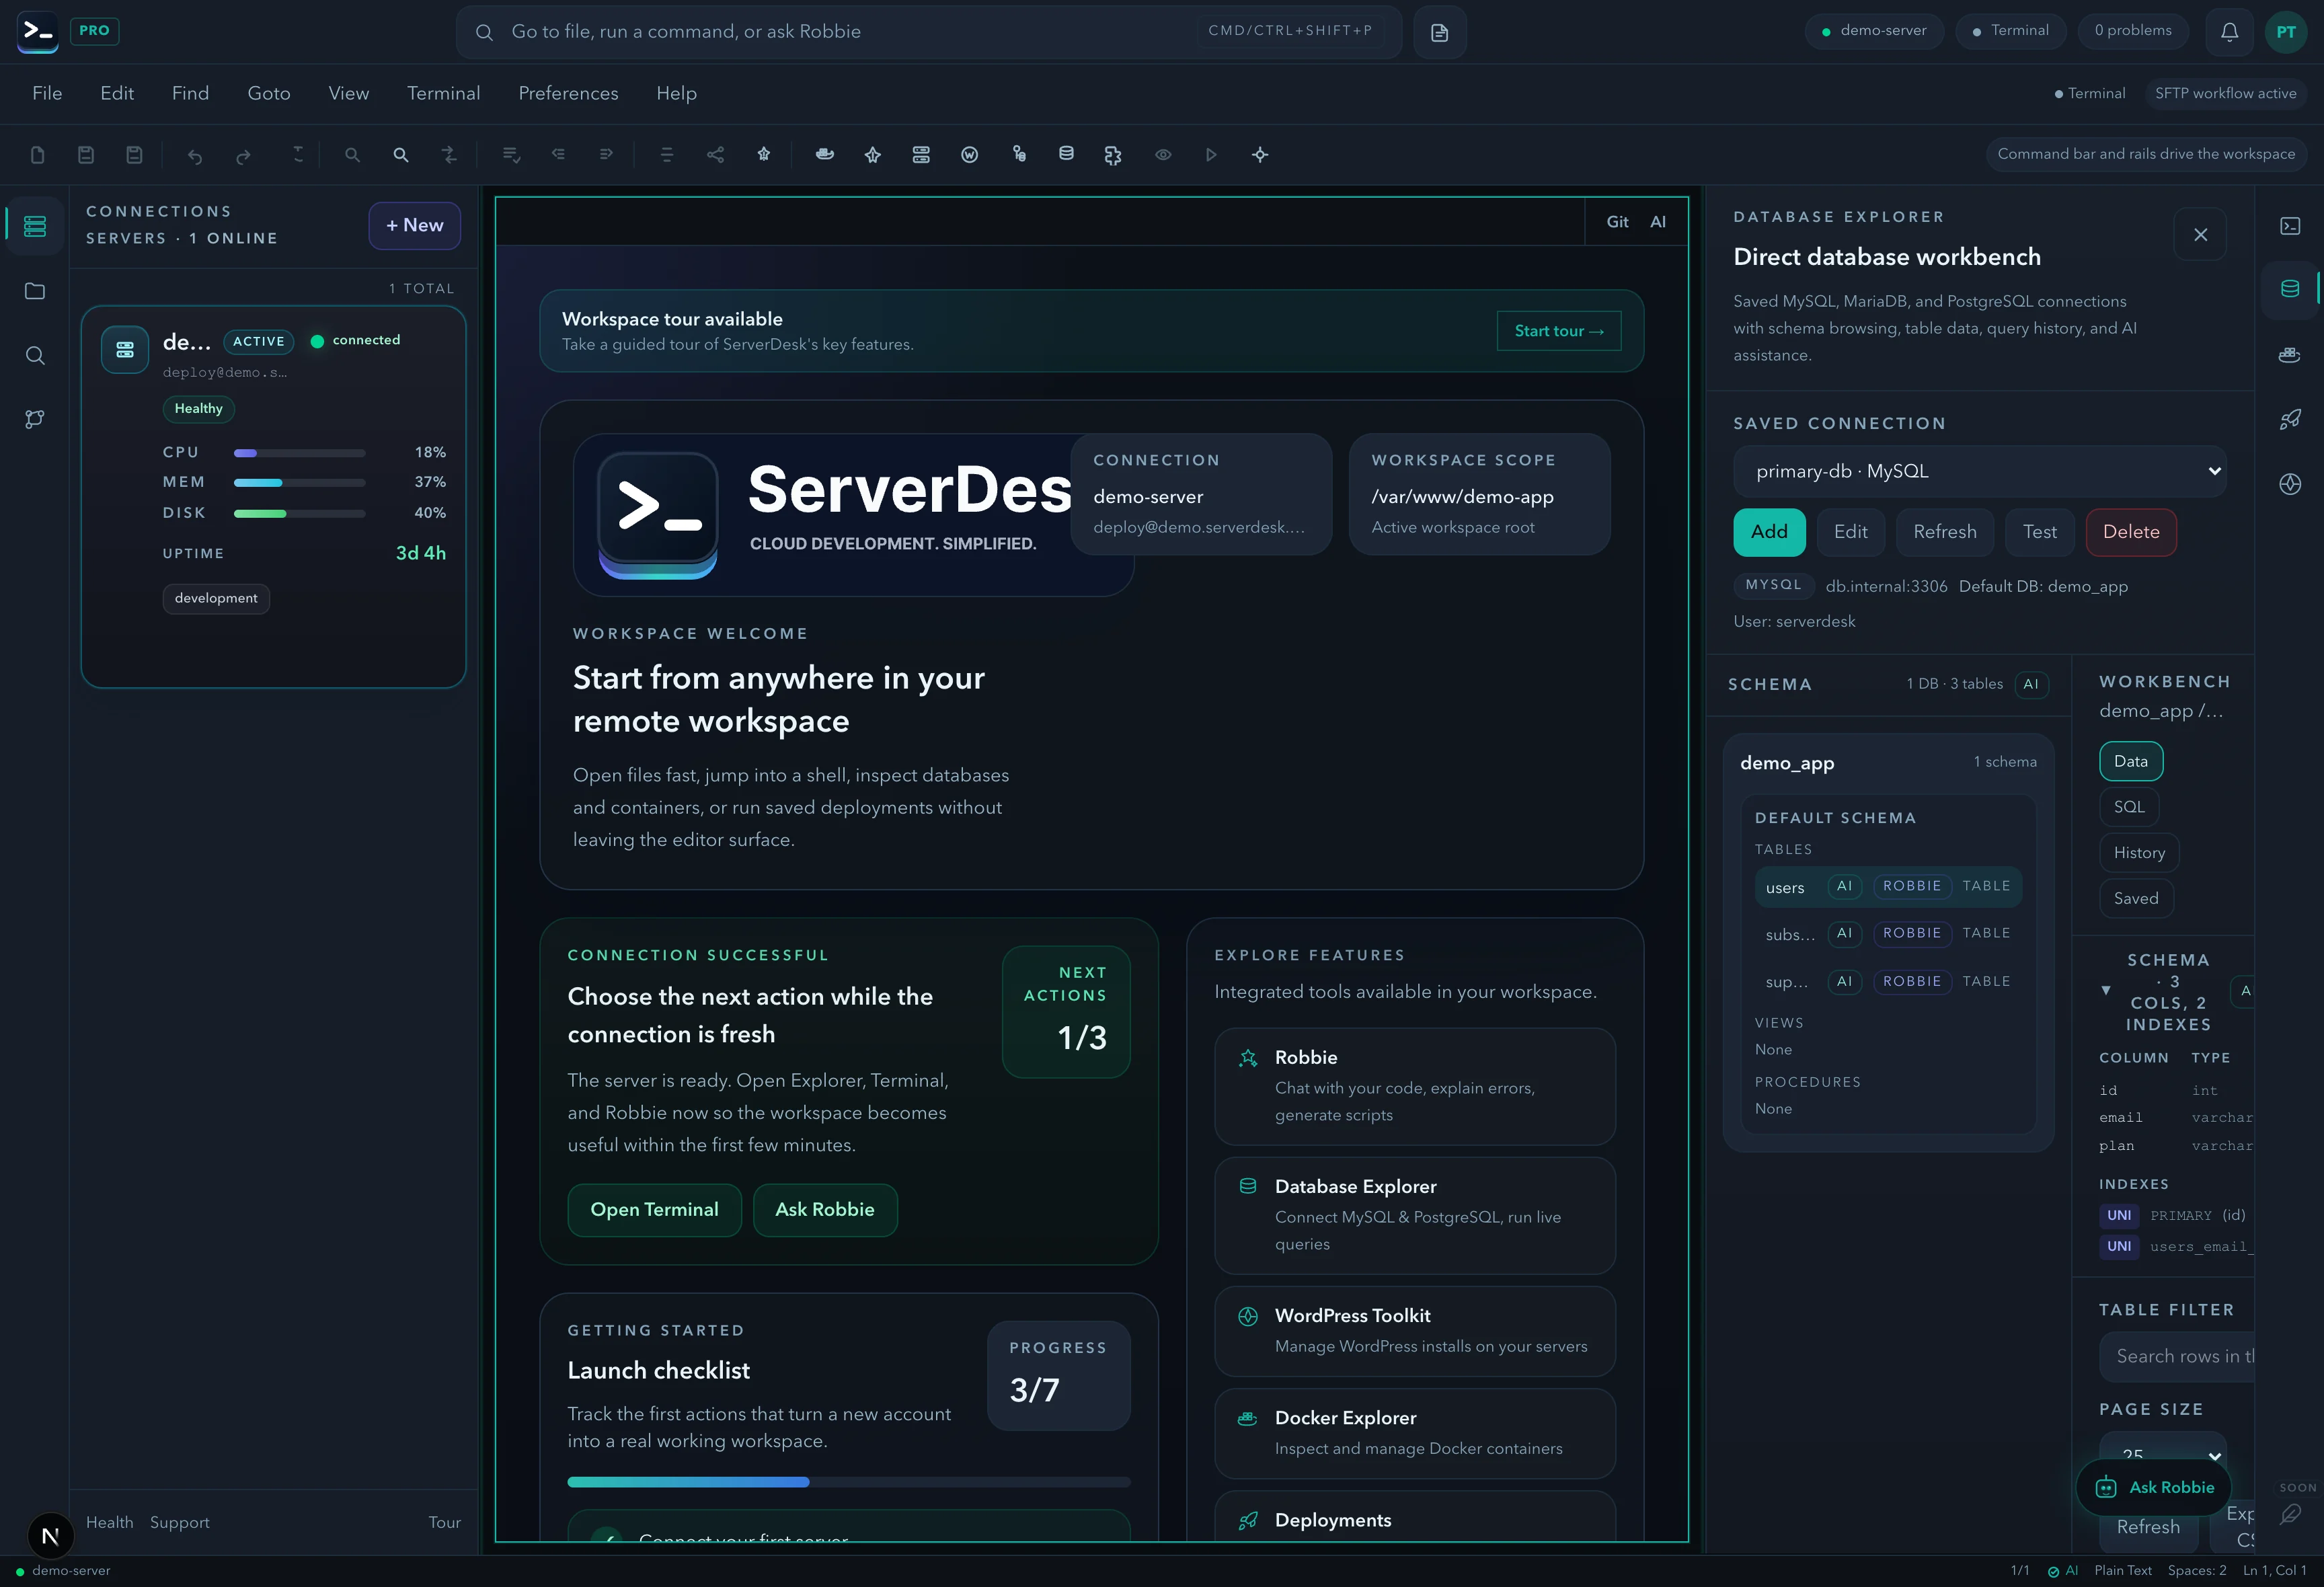Open WordPress toolkit from toolbar W icon
Viewport: 2324px width, 1587px height.
(x=970, y=155)
